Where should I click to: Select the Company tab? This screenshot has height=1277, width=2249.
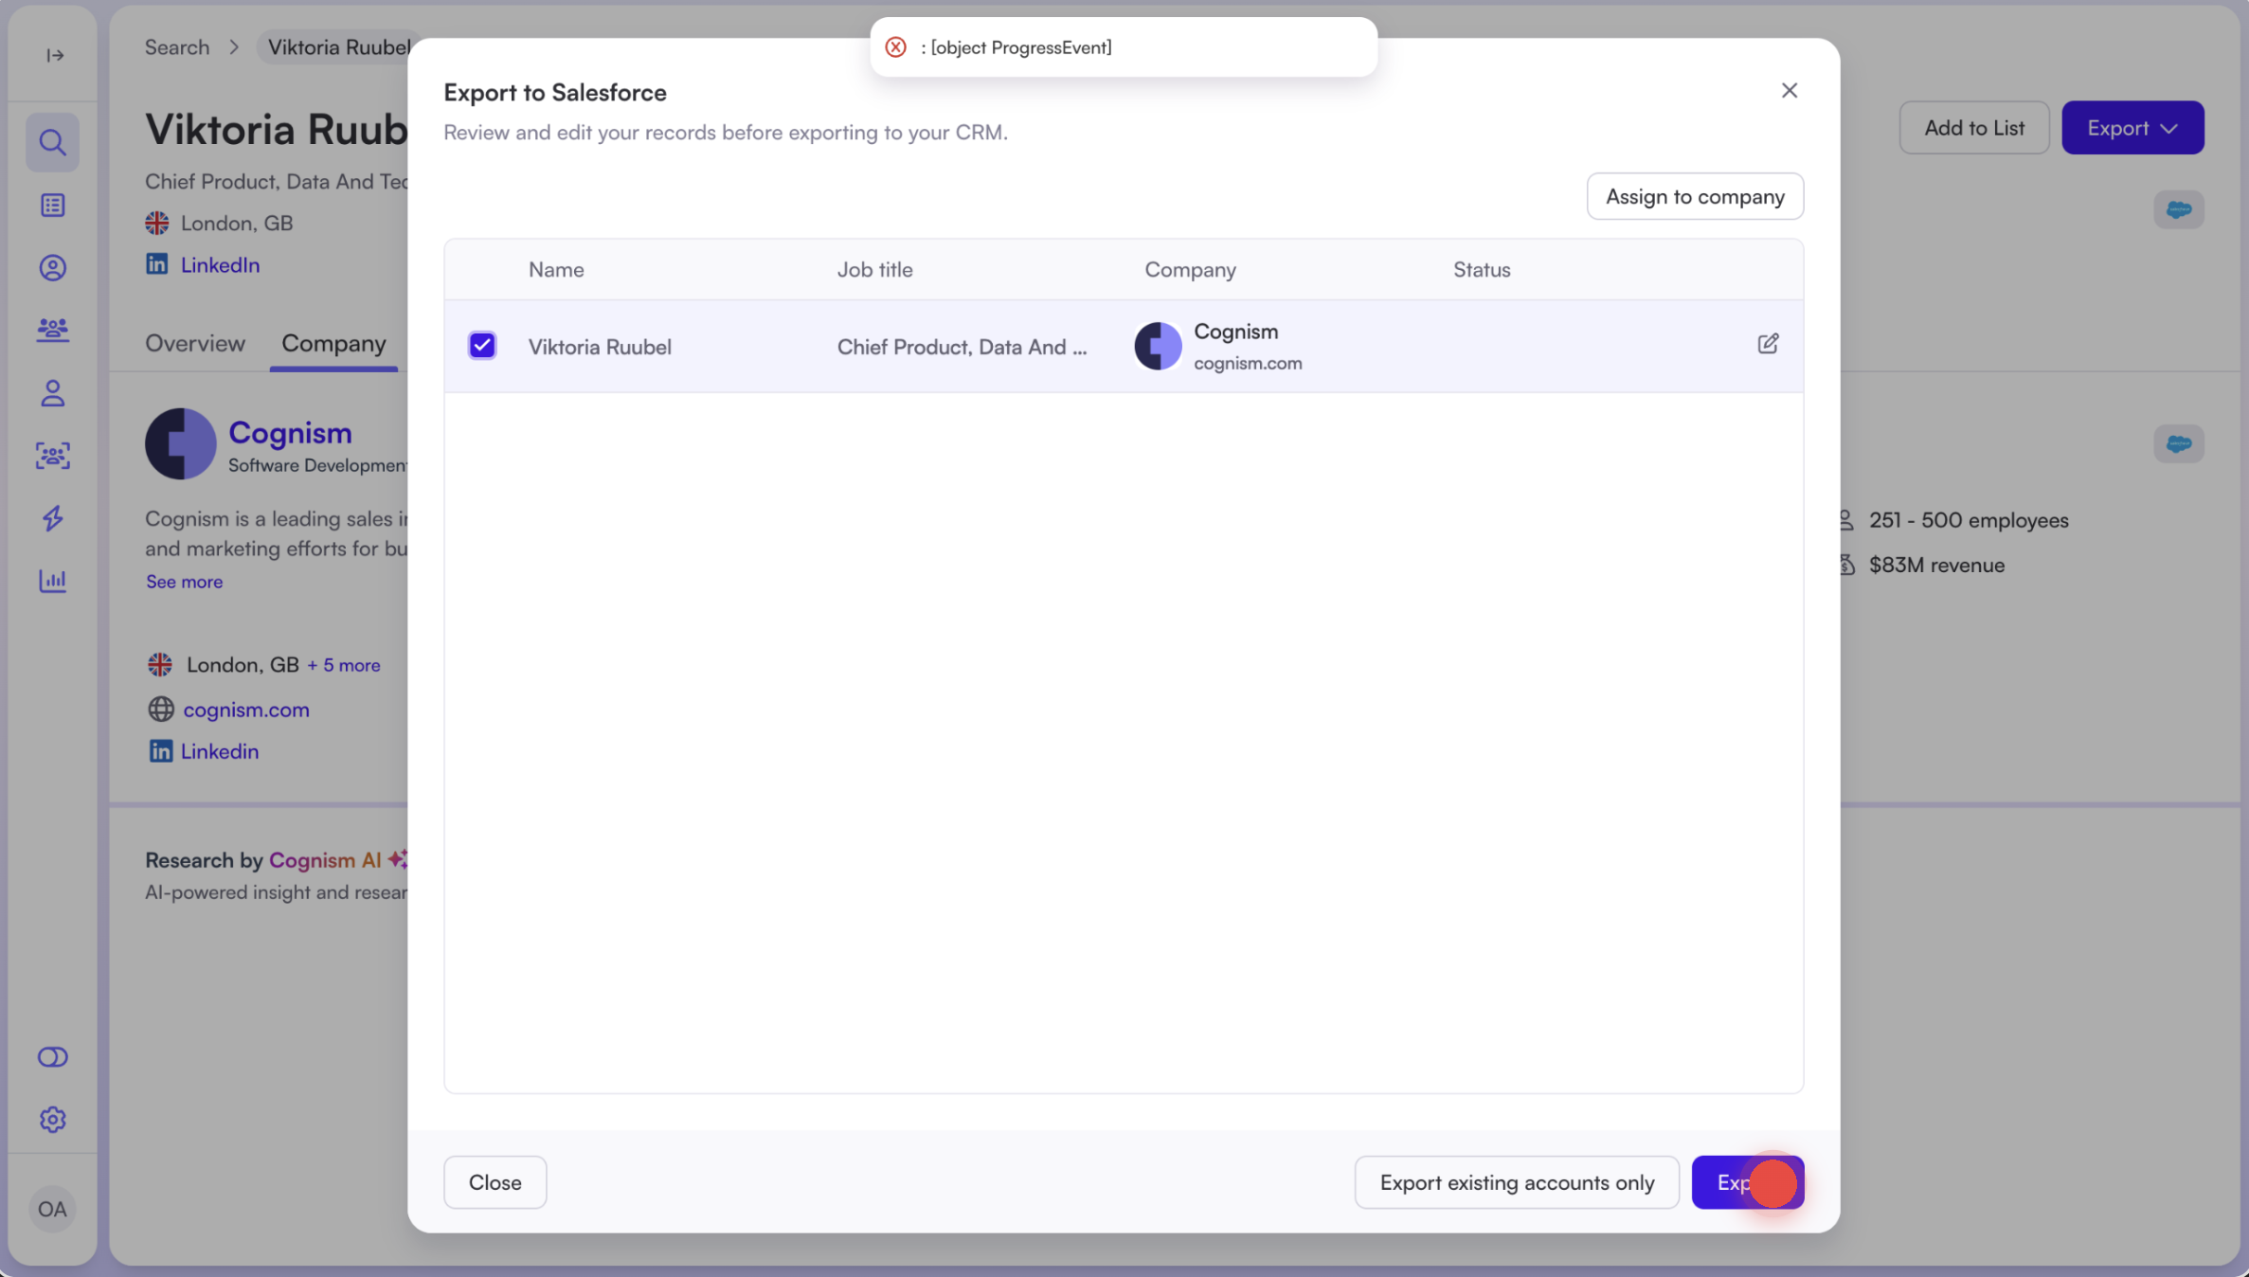333,343
